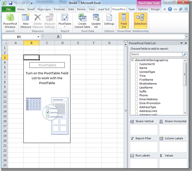Click the Slicers Horizontal area icon

click(x=161, y=122)
